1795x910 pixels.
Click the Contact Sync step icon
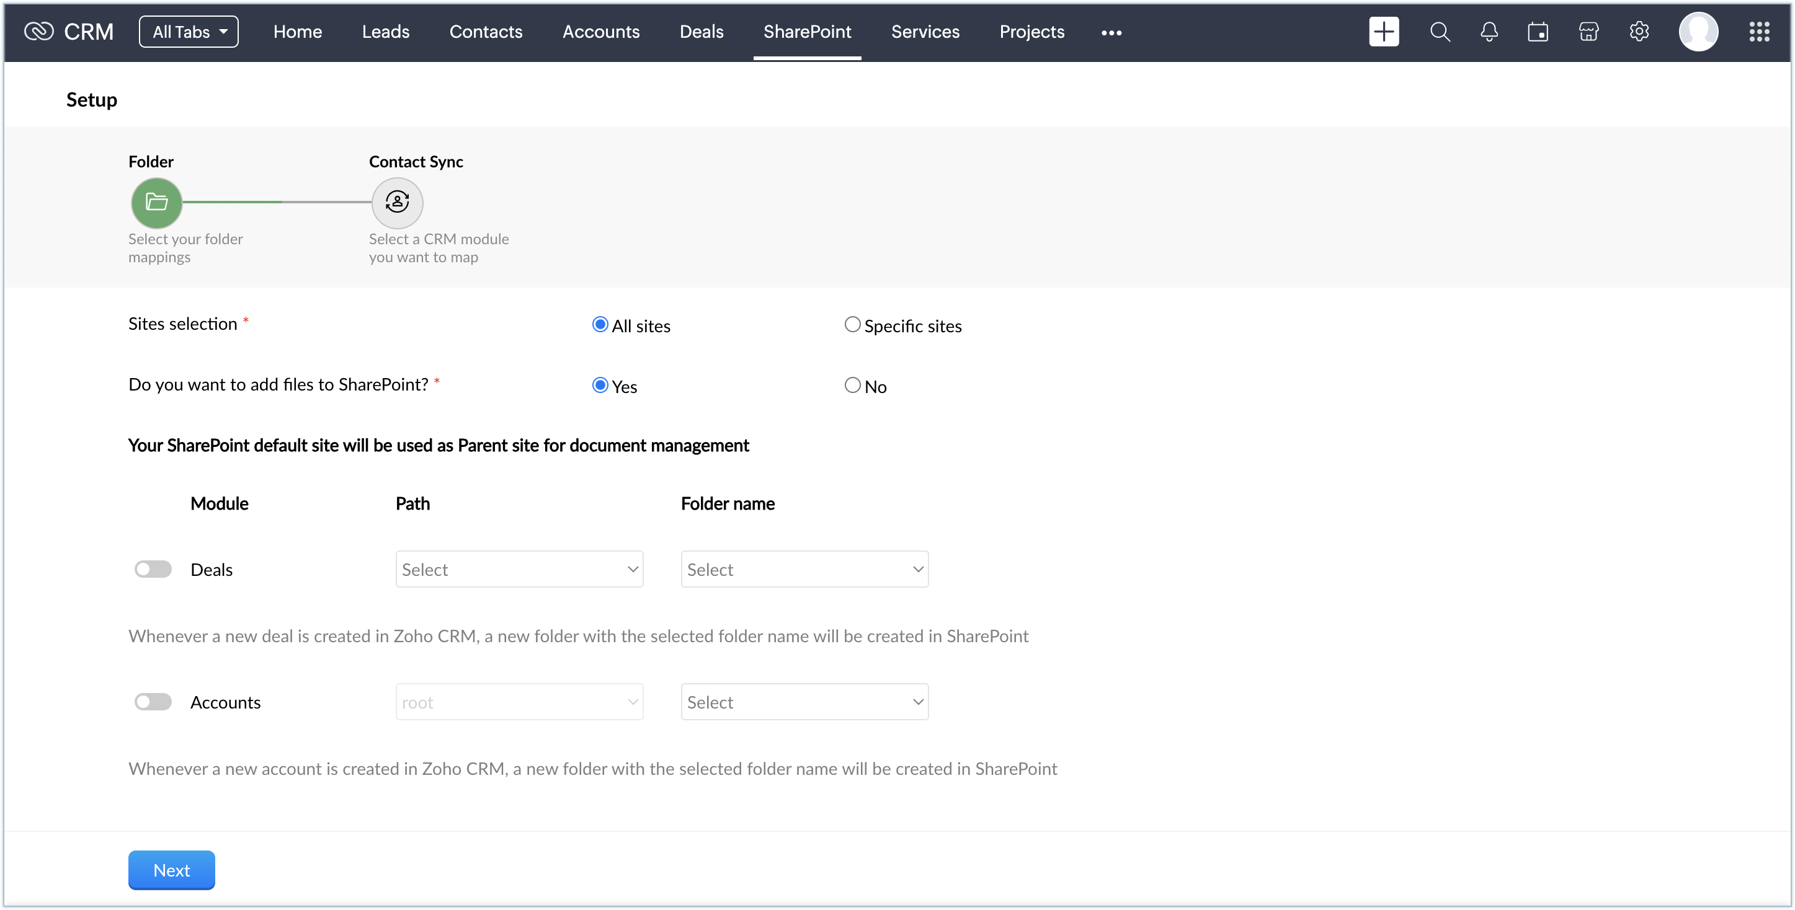(397, 203)
